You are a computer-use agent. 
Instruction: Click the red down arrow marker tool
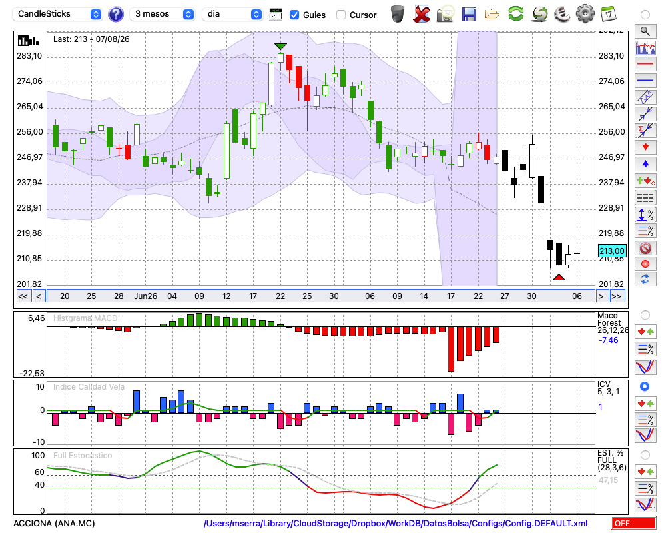click(x=645, y=147)
